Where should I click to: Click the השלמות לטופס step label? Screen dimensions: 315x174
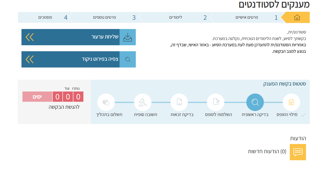click(219, 114)
